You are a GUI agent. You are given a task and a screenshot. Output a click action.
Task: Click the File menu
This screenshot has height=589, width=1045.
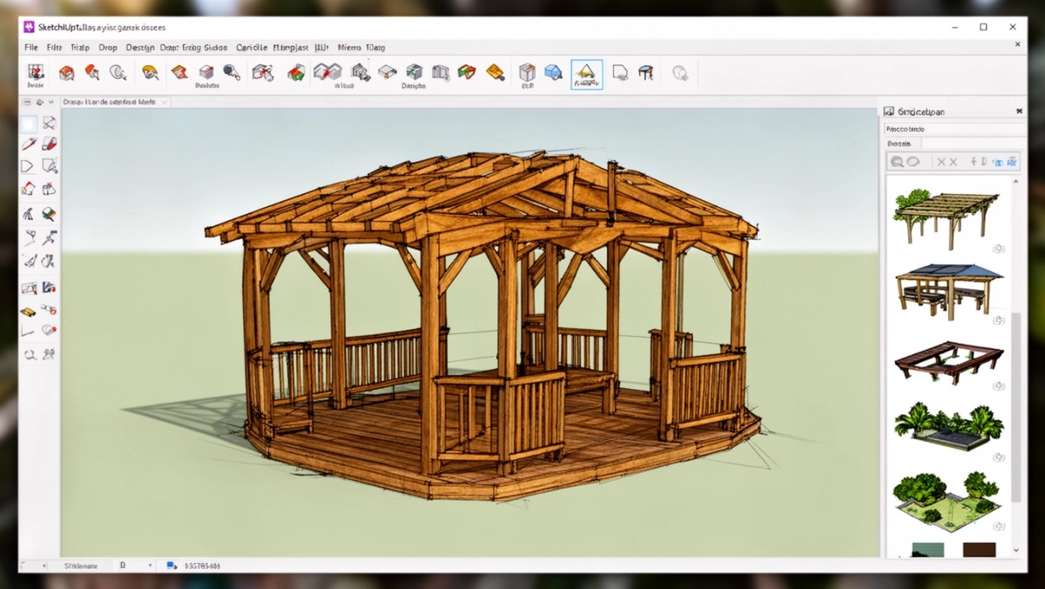tap(31, 47)
